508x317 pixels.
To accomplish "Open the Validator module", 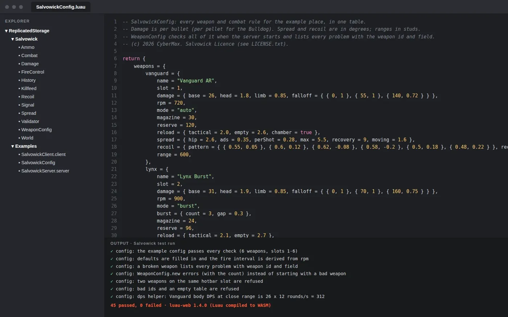I will [30, 121].
